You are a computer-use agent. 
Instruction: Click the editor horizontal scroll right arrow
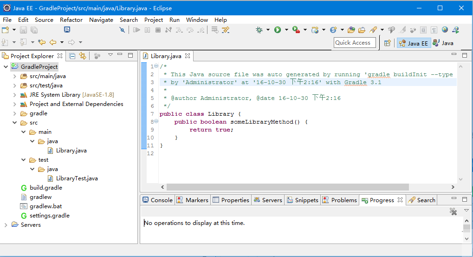(453, 187)
